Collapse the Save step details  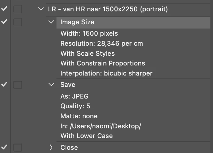pos(51,85)
